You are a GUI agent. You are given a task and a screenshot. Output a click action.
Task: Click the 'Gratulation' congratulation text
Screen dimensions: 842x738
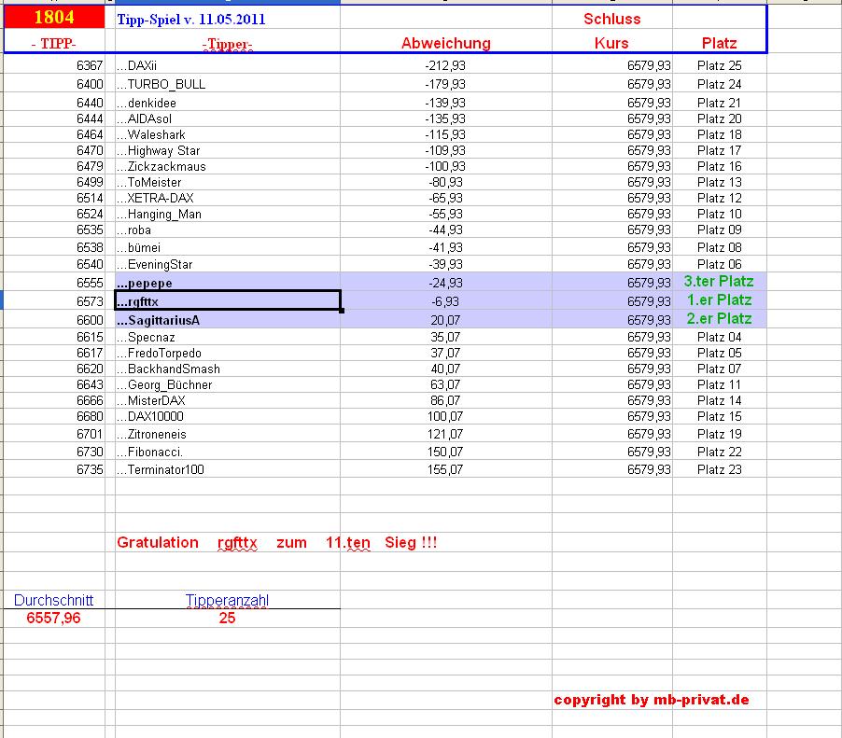pyautogui.click(x=158, y=543)
